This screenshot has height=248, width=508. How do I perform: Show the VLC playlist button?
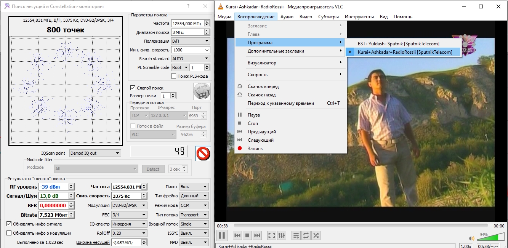(296, 235)
